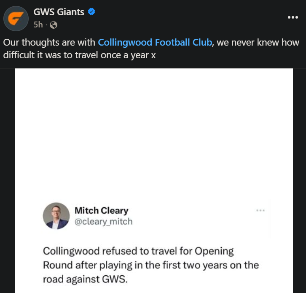Click the caption line 'Our thoughts are with'
Viewport: 306px width, 293px height.
click(50, 43)
